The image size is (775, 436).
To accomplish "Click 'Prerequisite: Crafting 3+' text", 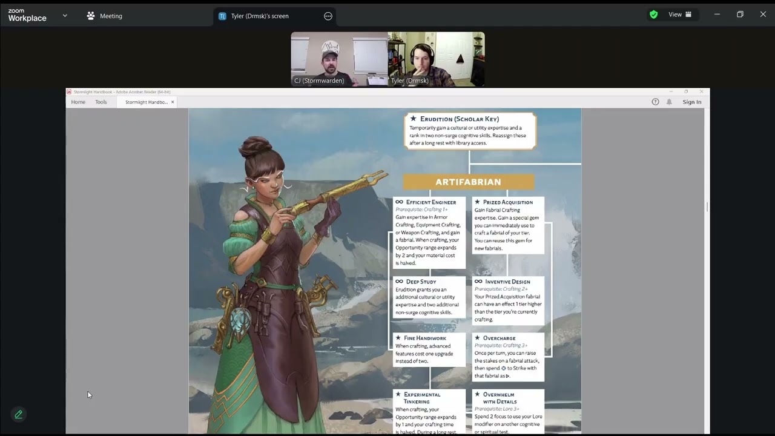I will click(501, 345).
